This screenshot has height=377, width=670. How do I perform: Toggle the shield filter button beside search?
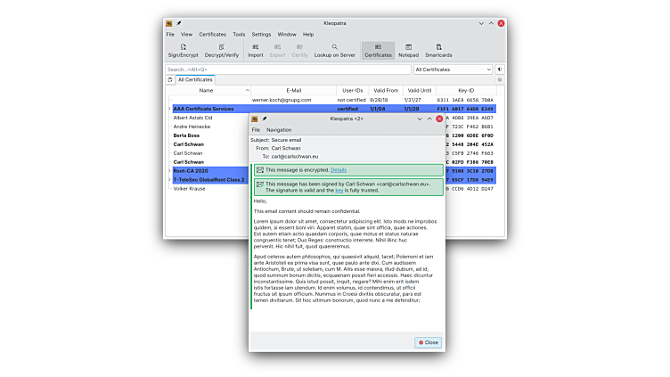(500, 69)
